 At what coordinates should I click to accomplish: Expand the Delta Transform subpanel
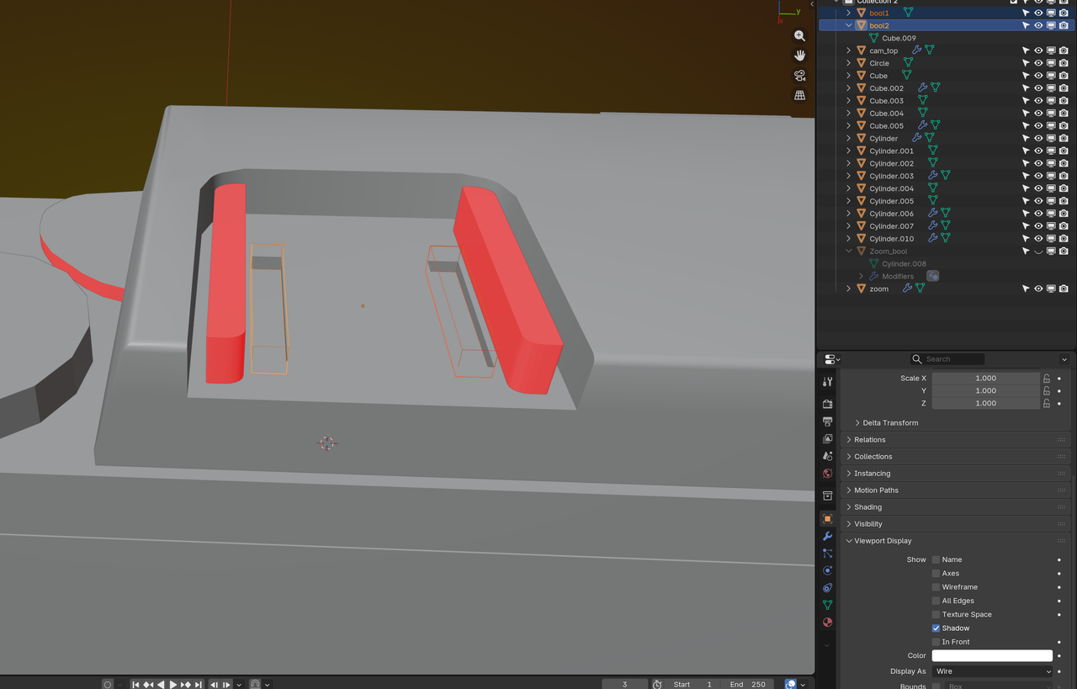[890, 422]
